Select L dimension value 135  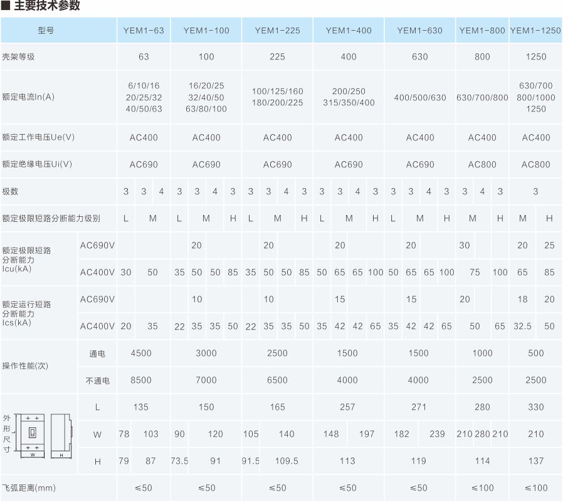[x=140, y=407]
